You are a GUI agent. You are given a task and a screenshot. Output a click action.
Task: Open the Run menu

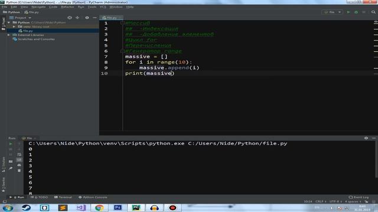[x=81, y=7]
